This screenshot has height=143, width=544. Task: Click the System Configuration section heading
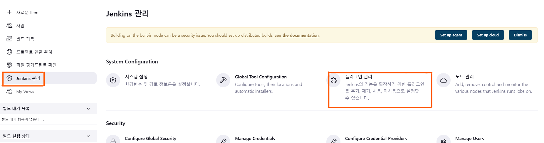pos(132,62)
